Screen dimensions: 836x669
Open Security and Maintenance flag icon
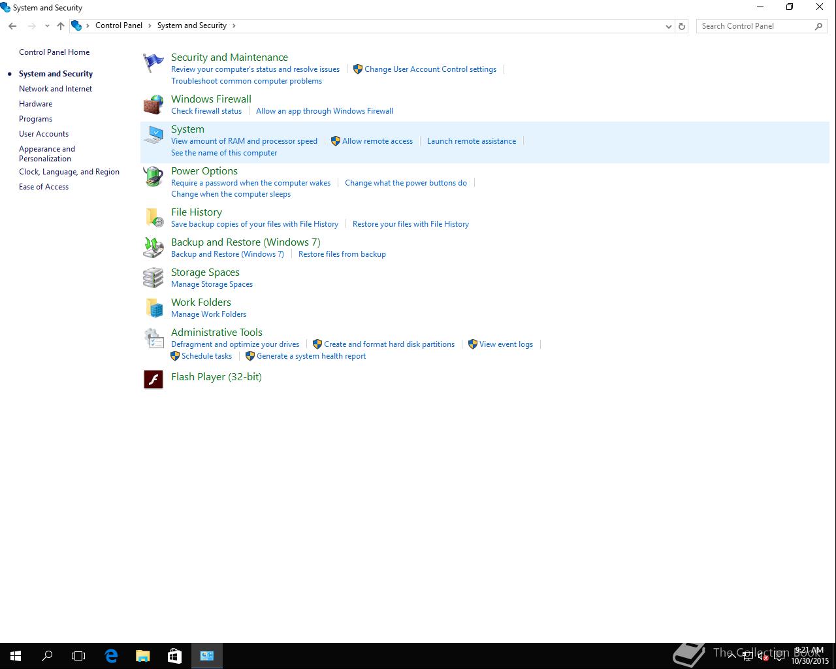tap(153, 63)
